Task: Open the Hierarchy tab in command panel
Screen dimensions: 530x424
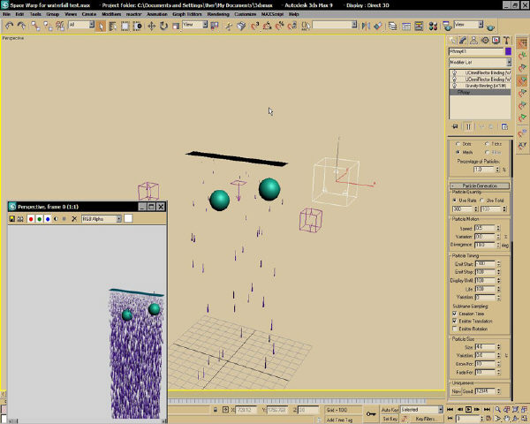Action: 473,41
